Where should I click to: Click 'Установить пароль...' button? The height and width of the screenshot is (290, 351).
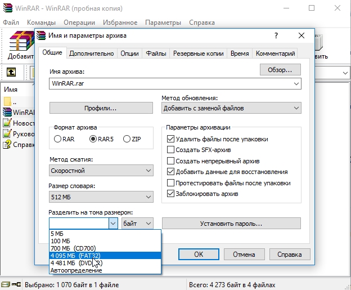pyautogui.click(x=231, y=224)
